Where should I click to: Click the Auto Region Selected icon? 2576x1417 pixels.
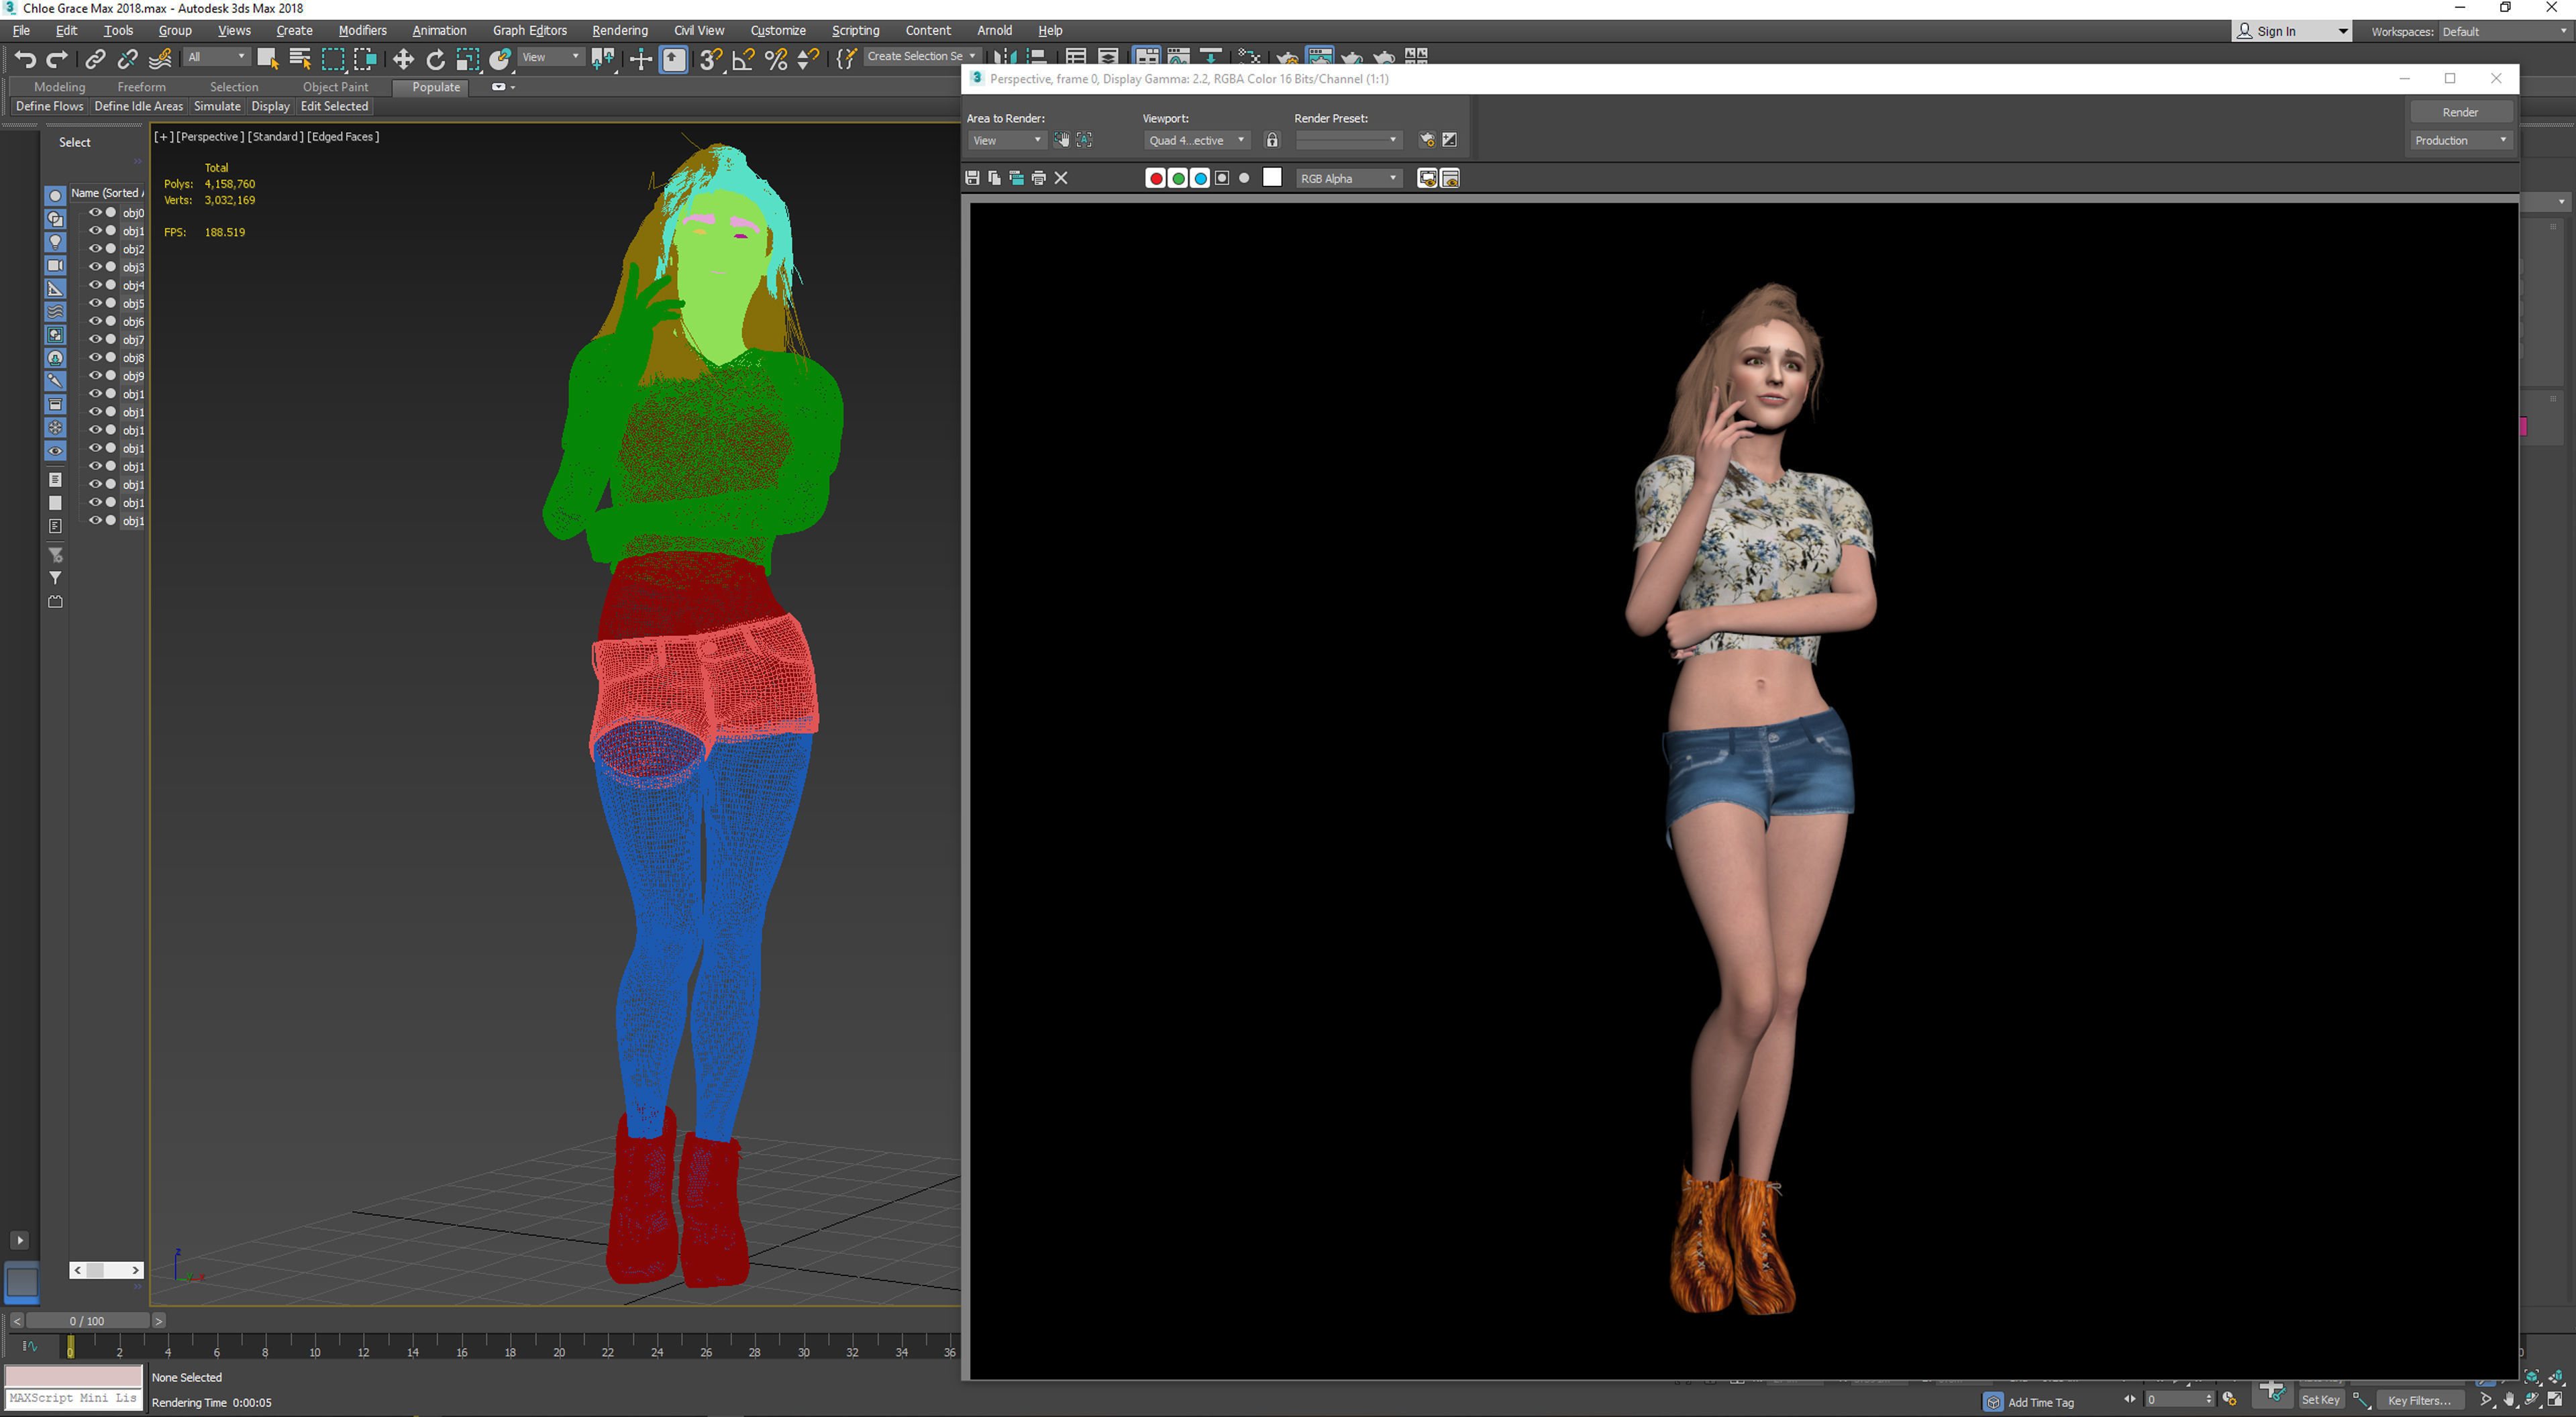[1085, 140]
